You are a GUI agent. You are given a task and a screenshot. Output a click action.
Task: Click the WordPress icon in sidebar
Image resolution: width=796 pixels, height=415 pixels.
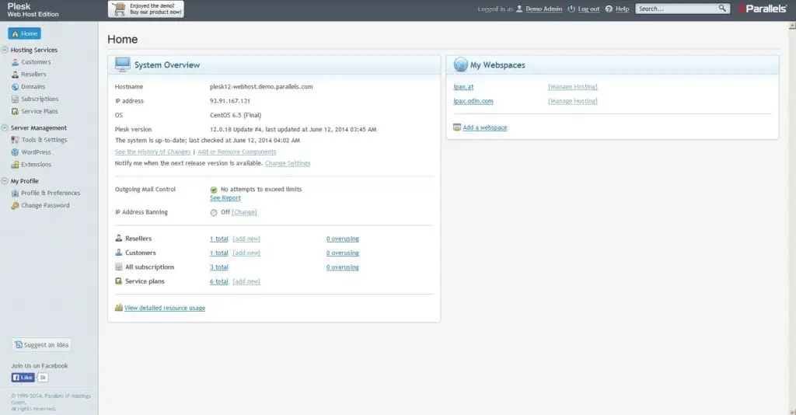(15, 152)
